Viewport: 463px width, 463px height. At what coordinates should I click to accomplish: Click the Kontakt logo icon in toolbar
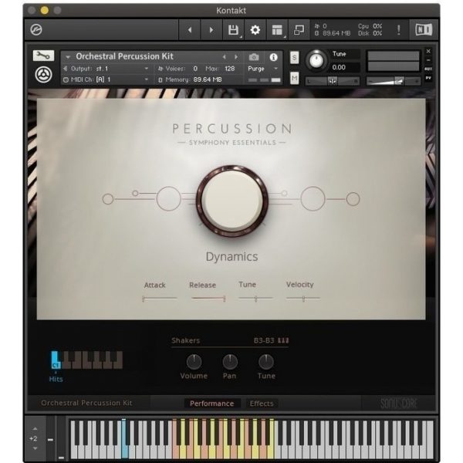pos(36,30)
